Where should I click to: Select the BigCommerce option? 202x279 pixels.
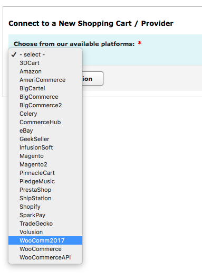(x=45, y=97)
